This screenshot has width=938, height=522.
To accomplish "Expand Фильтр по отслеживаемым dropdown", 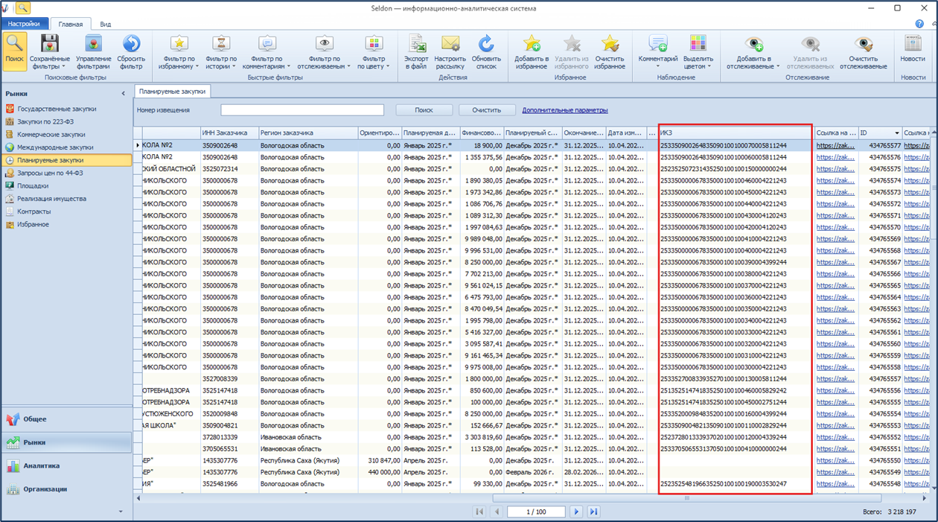I will tap(324, 51).
